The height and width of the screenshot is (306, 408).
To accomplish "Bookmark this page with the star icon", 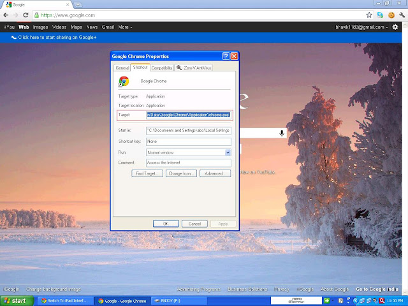I will tap(369, 15).
